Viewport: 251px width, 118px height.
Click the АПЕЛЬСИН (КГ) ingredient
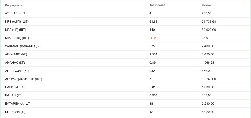[17, 71]
